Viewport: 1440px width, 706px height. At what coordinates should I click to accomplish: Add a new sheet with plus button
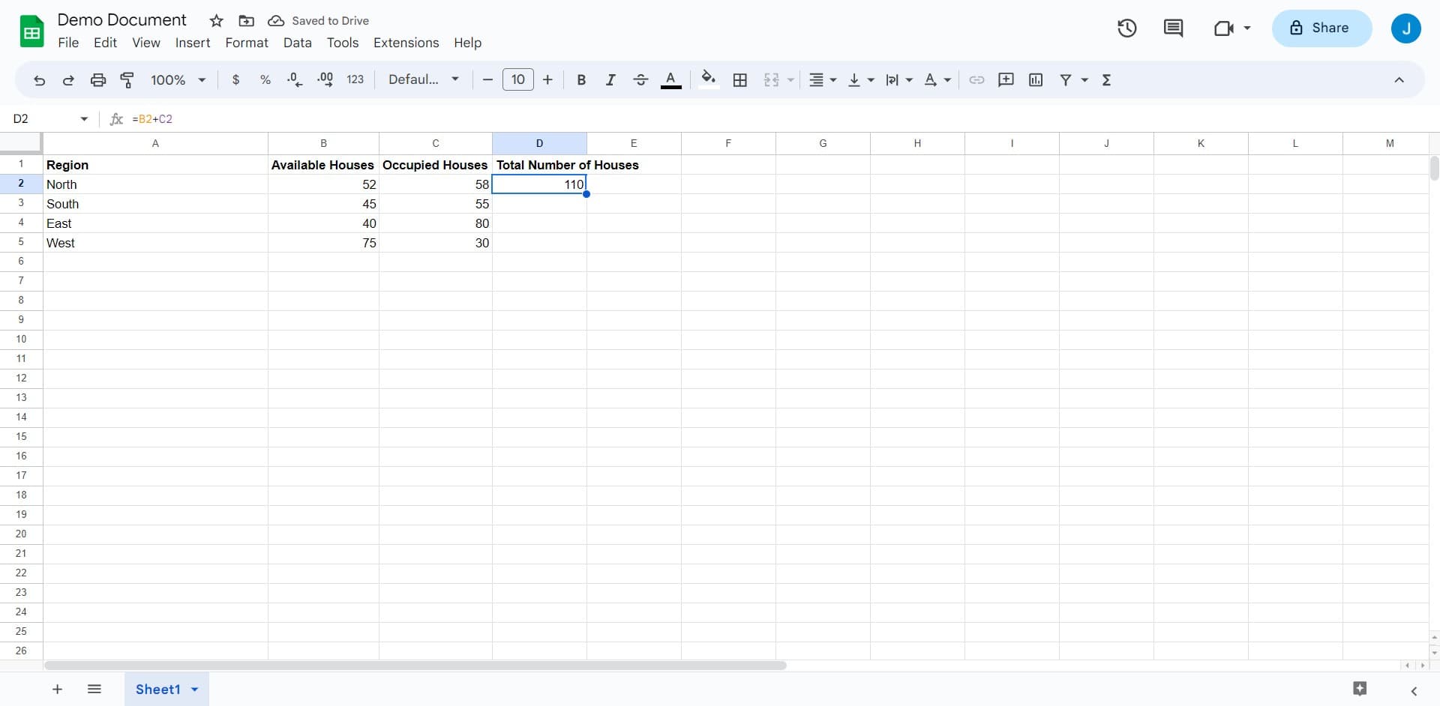pos(57,690)
